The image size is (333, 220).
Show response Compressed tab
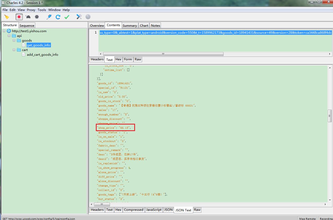tap(134, 210)
